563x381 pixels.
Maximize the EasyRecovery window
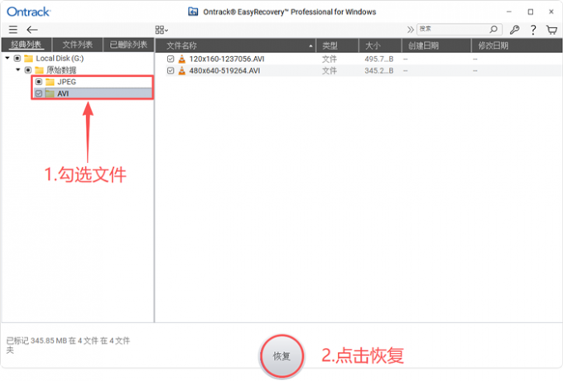coord(531,12)
